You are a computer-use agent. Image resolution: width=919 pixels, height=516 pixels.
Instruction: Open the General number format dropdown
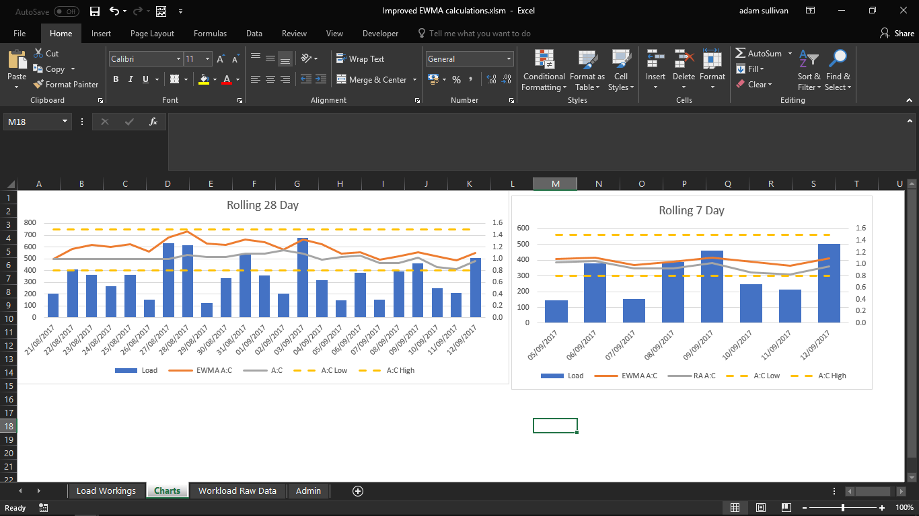point(509,59)
